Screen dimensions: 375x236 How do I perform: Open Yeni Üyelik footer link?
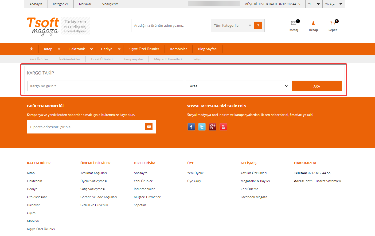195,173
